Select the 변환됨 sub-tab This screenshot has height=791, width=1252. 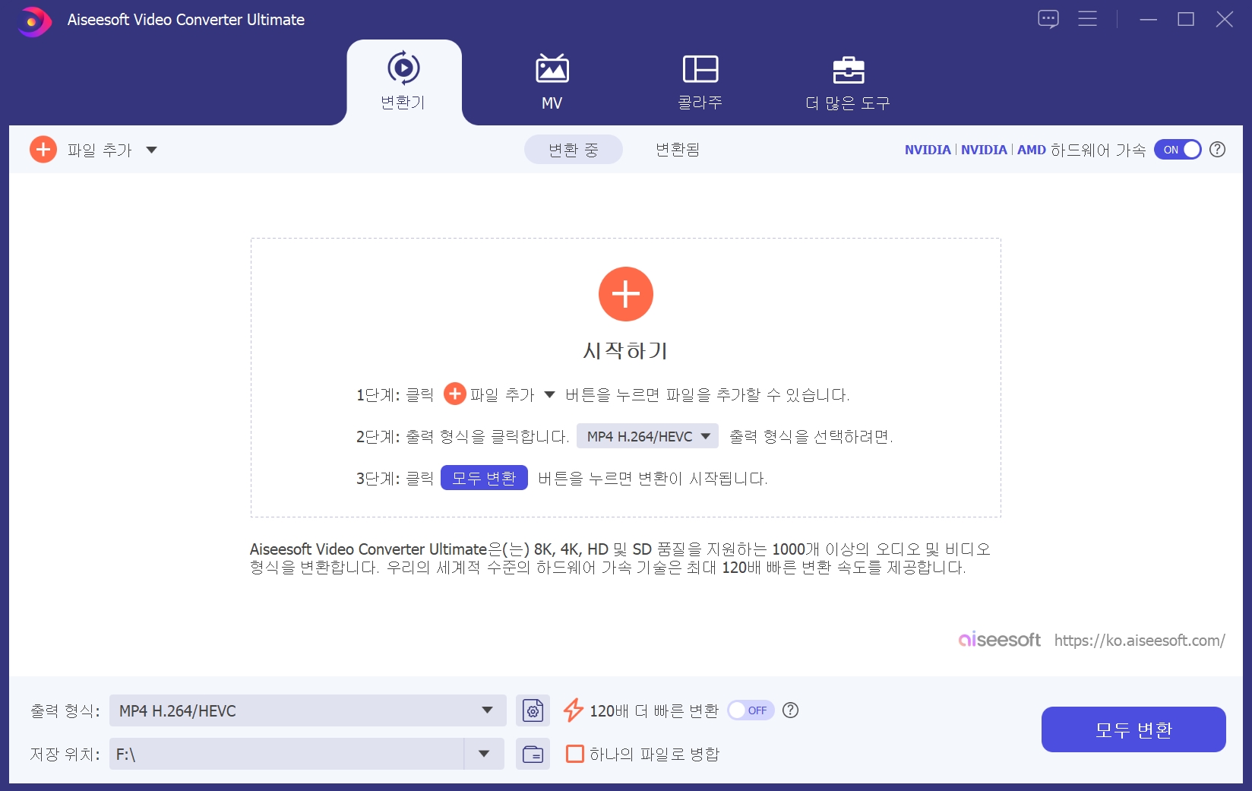678,150
